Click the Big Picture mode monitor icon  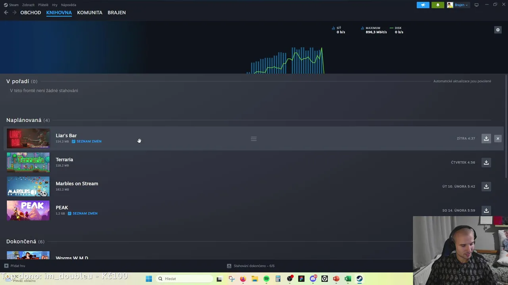pyautogui.click(x=476, y=5)
